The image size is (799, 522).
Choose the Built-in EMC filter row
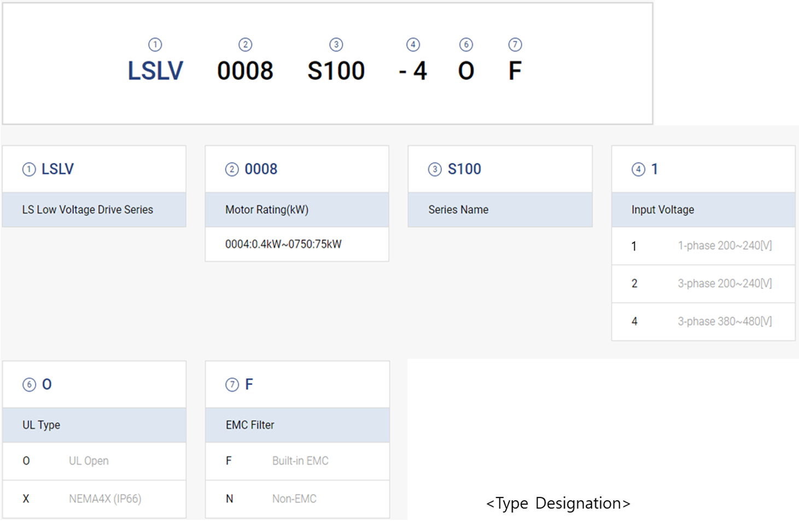[297, 461]
